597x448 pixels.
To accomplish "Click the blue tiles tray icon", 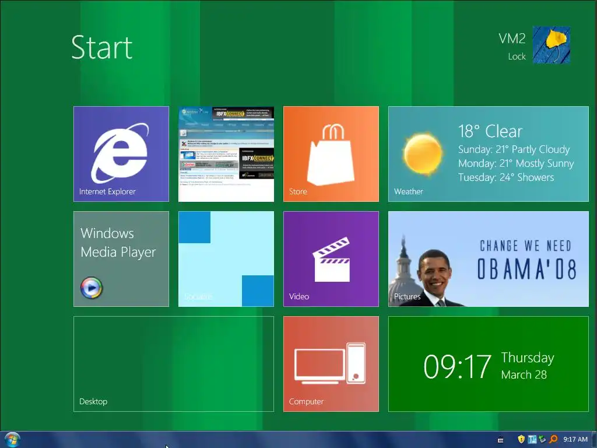I will point(532,439).
